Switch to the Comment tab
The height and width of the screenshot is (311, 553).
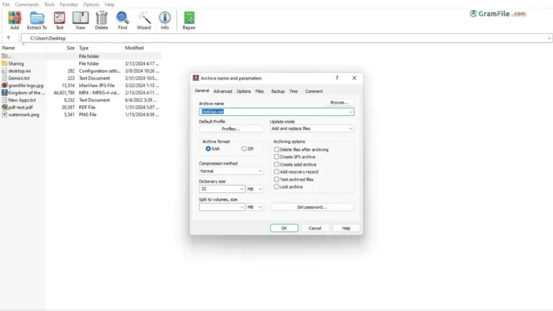pos(314,91)
